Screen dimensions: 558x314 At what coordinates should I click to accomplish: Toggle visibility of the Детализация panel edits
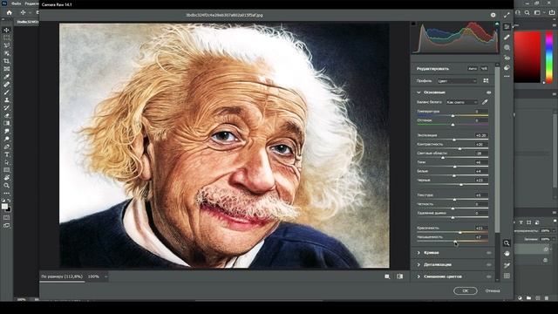[489, 265]
